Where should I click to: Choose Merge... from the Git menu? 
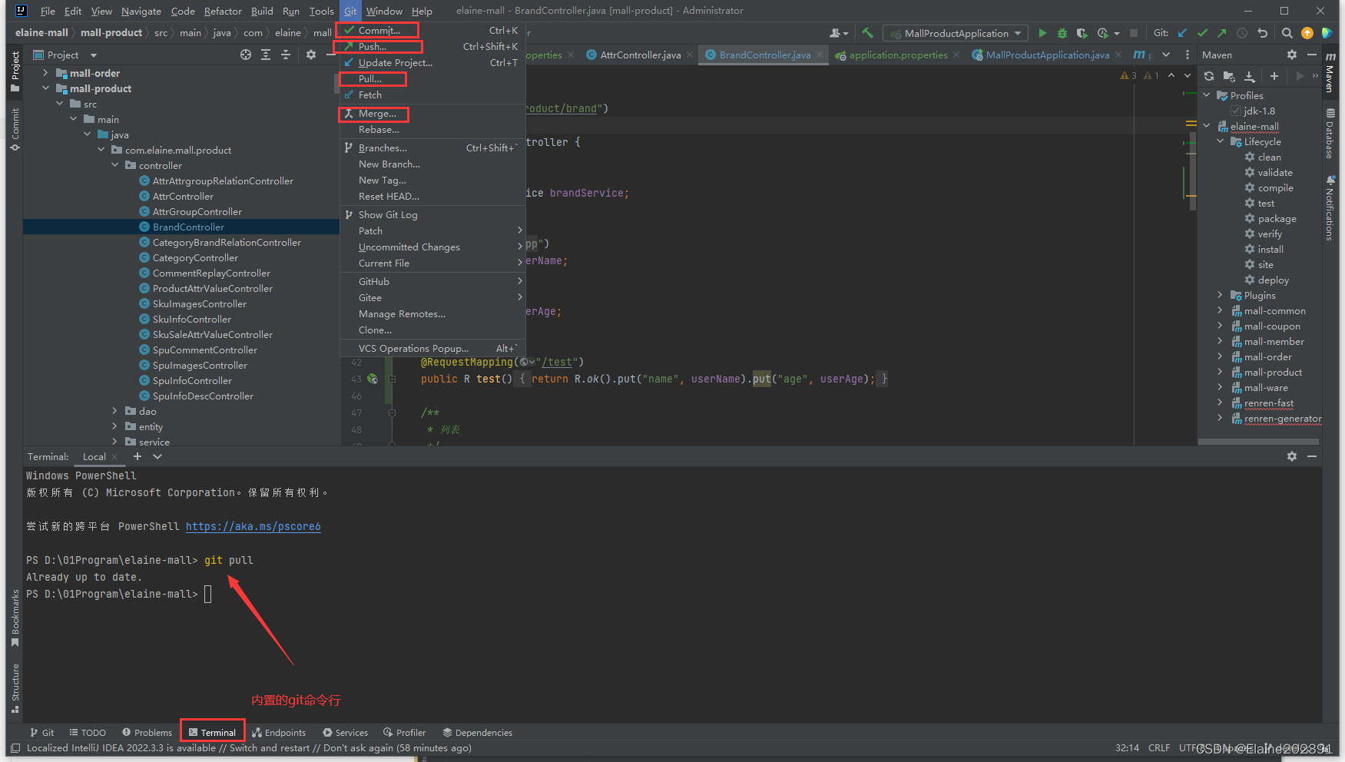pyautogui.click(x=432, y=113)
